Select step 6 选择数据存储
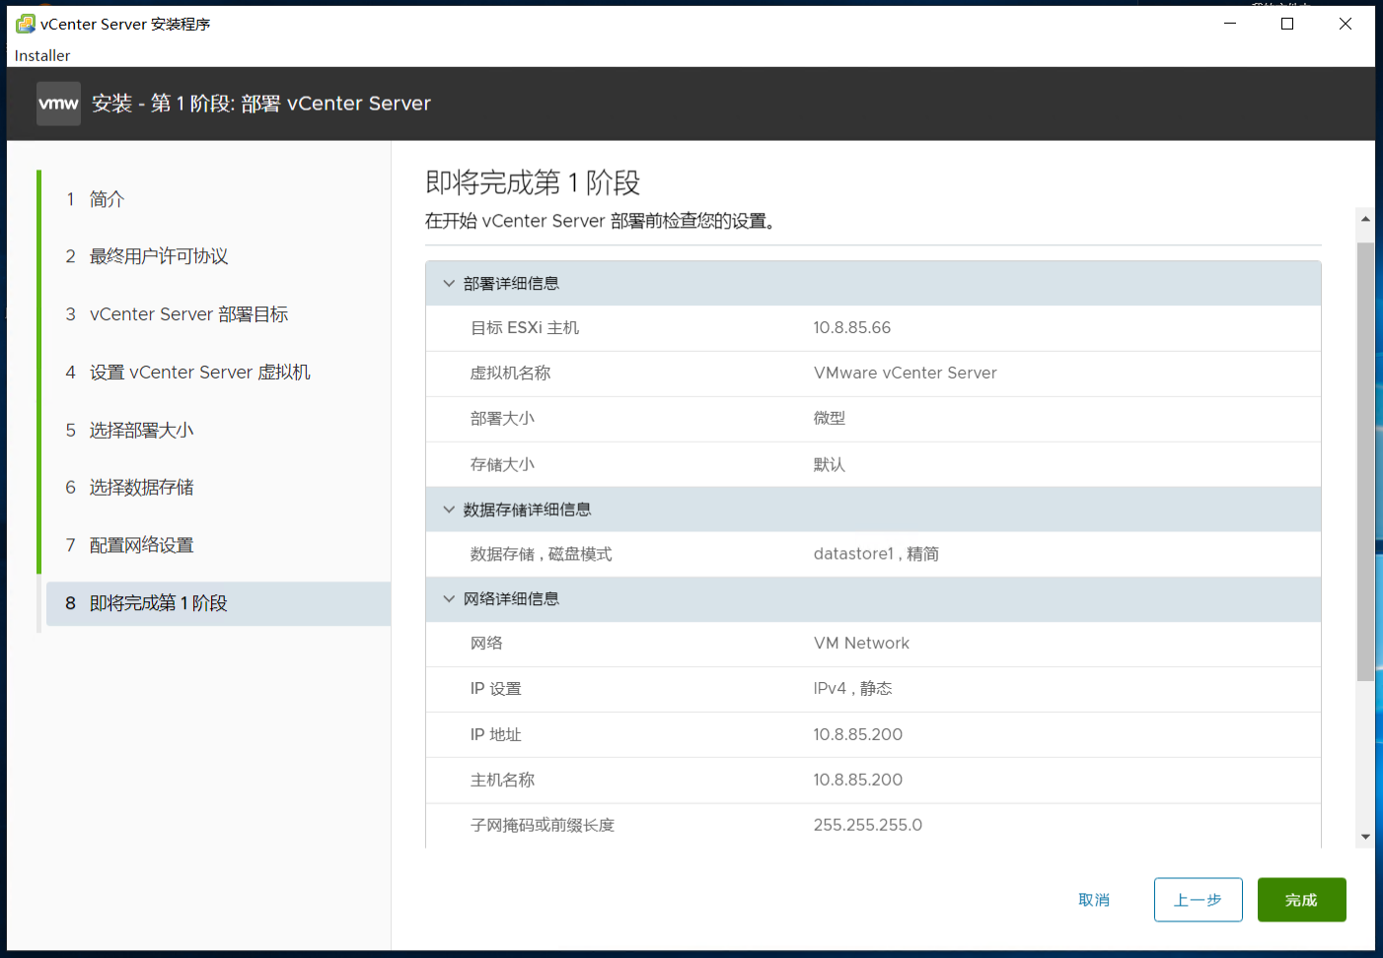Image resolution: width=1383 pixels, height=958 pixels. (141, 487)
